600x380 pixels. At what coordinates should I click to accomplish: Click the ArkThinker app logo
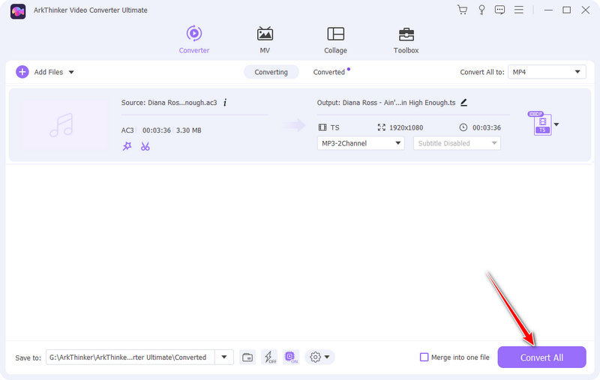click(x=17, y=11)
